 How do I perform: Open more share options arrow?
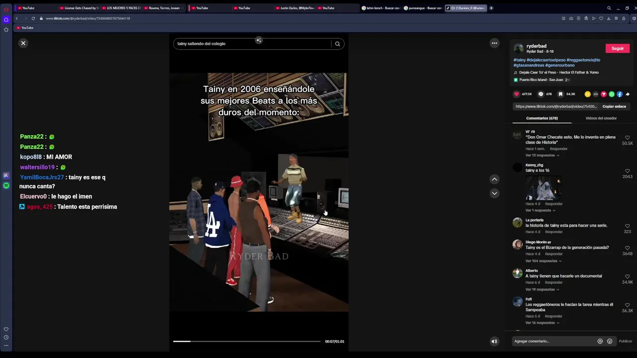click(x=628, y=94)
